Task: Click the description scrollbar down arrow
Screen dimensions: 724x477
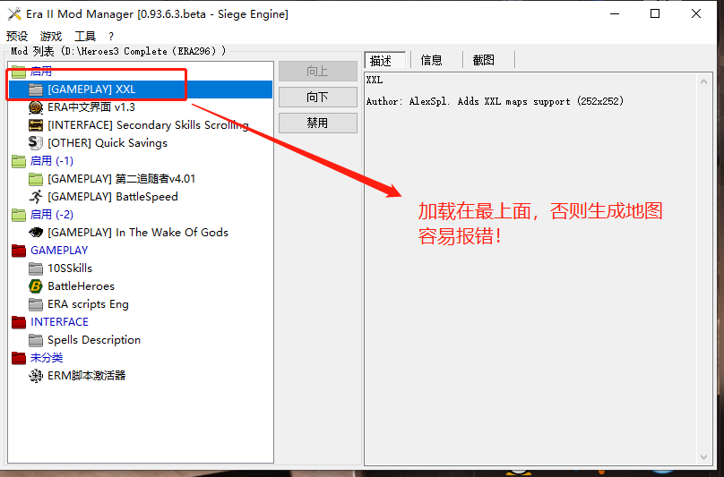Action: 703,457
